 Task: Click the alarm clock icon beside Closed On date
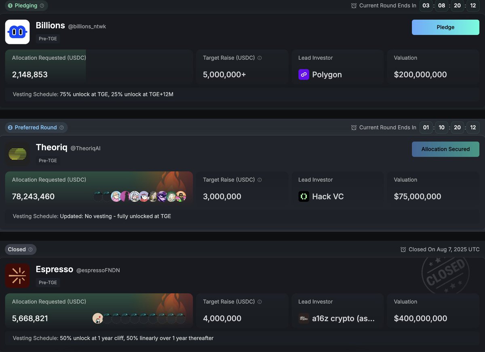[403, 249]
